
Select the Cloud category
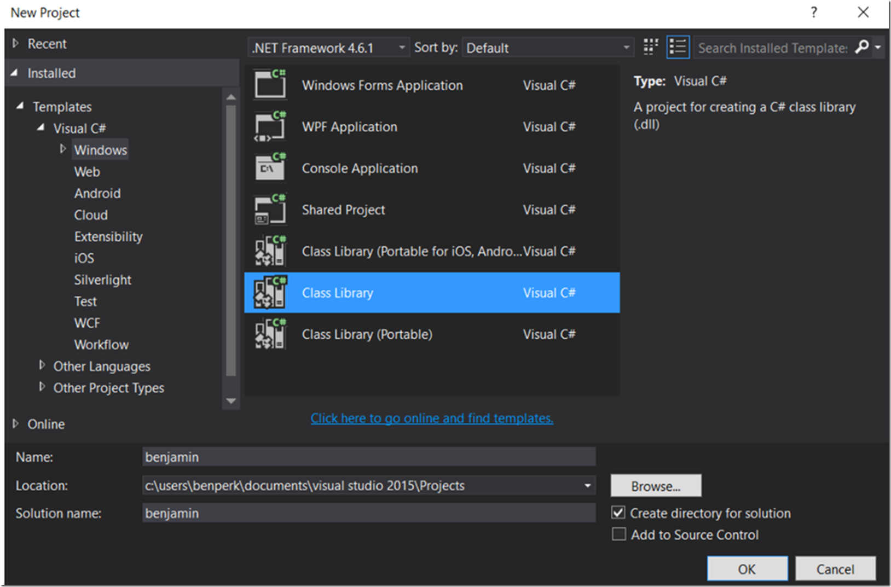91,215
